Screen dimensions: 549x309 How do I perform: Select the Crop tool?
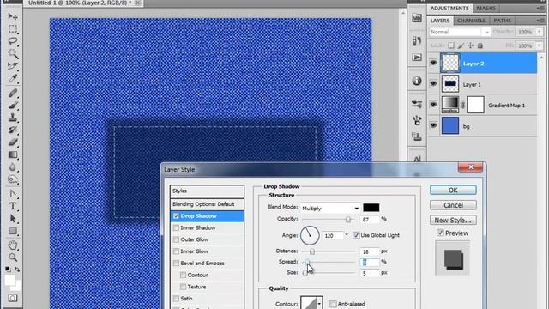[13, 65]
